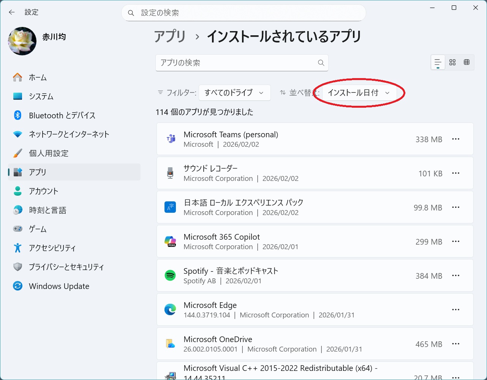The image size is (487, 380).
Task: Open more options for Microsoft 365 Copilot
Action: [455, 242]
